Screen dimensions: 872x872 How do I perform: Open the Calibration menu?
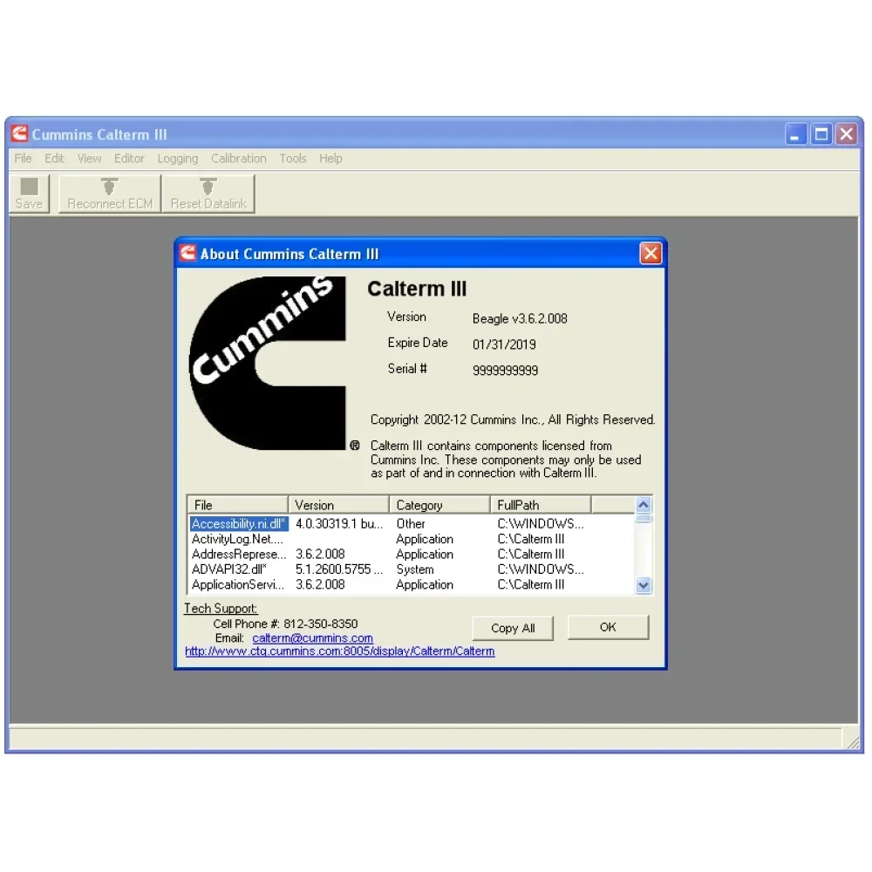tap(239, 159)
